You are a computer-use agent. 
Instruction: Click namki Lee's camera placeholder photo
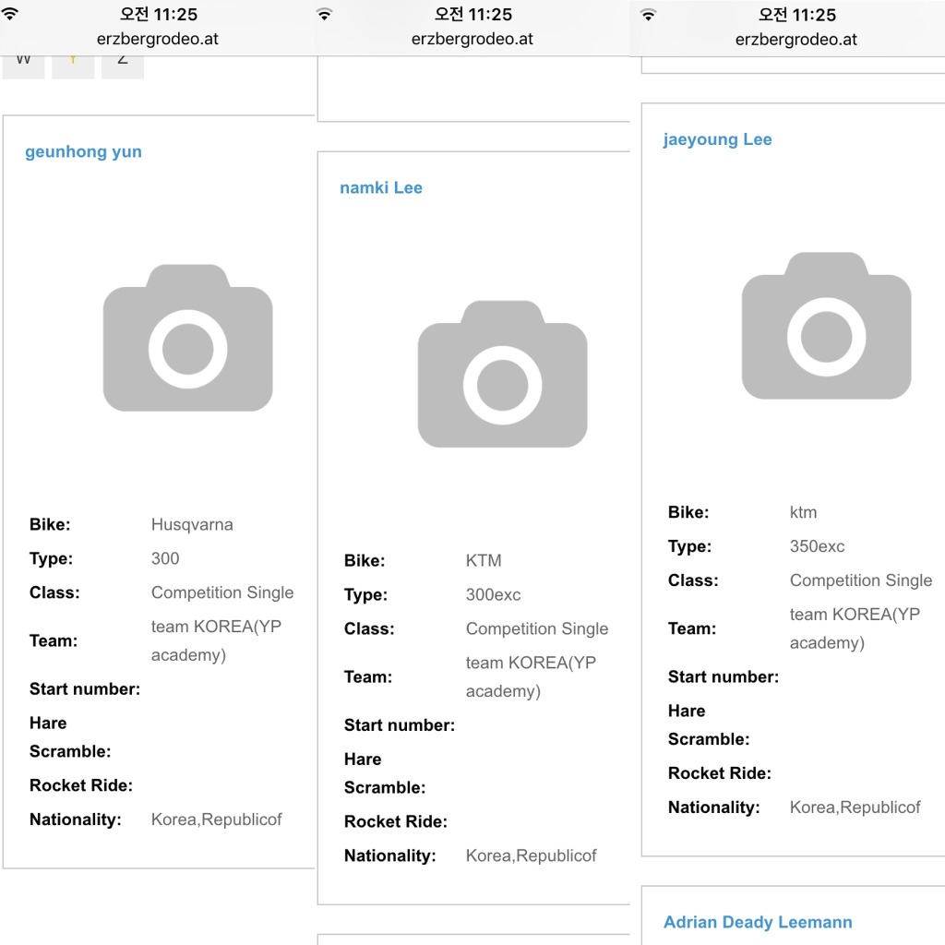(502, 375)
